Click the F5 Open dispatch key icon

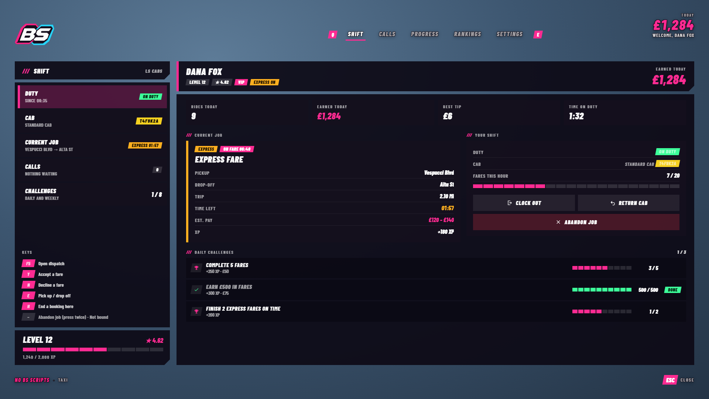(28, 264)
